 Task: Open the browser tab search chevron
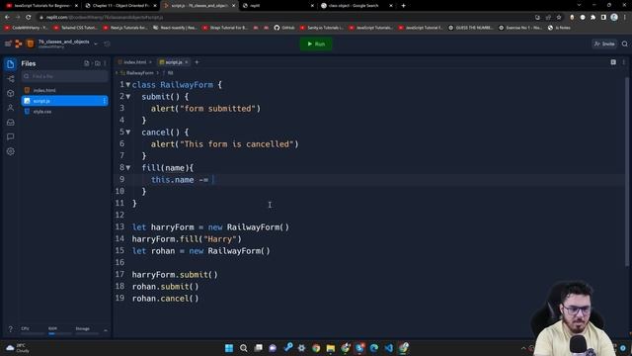coord(579,5)
